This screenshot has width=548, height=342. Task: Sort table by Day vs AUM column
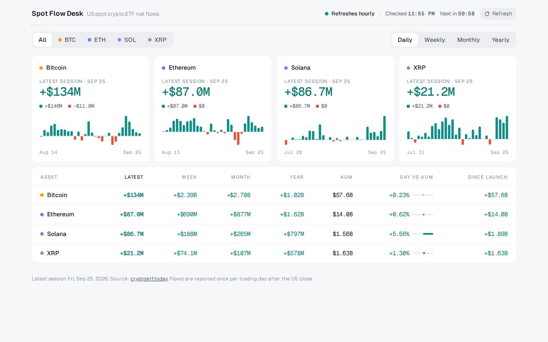pyautogui.click(x=417, y=177)
